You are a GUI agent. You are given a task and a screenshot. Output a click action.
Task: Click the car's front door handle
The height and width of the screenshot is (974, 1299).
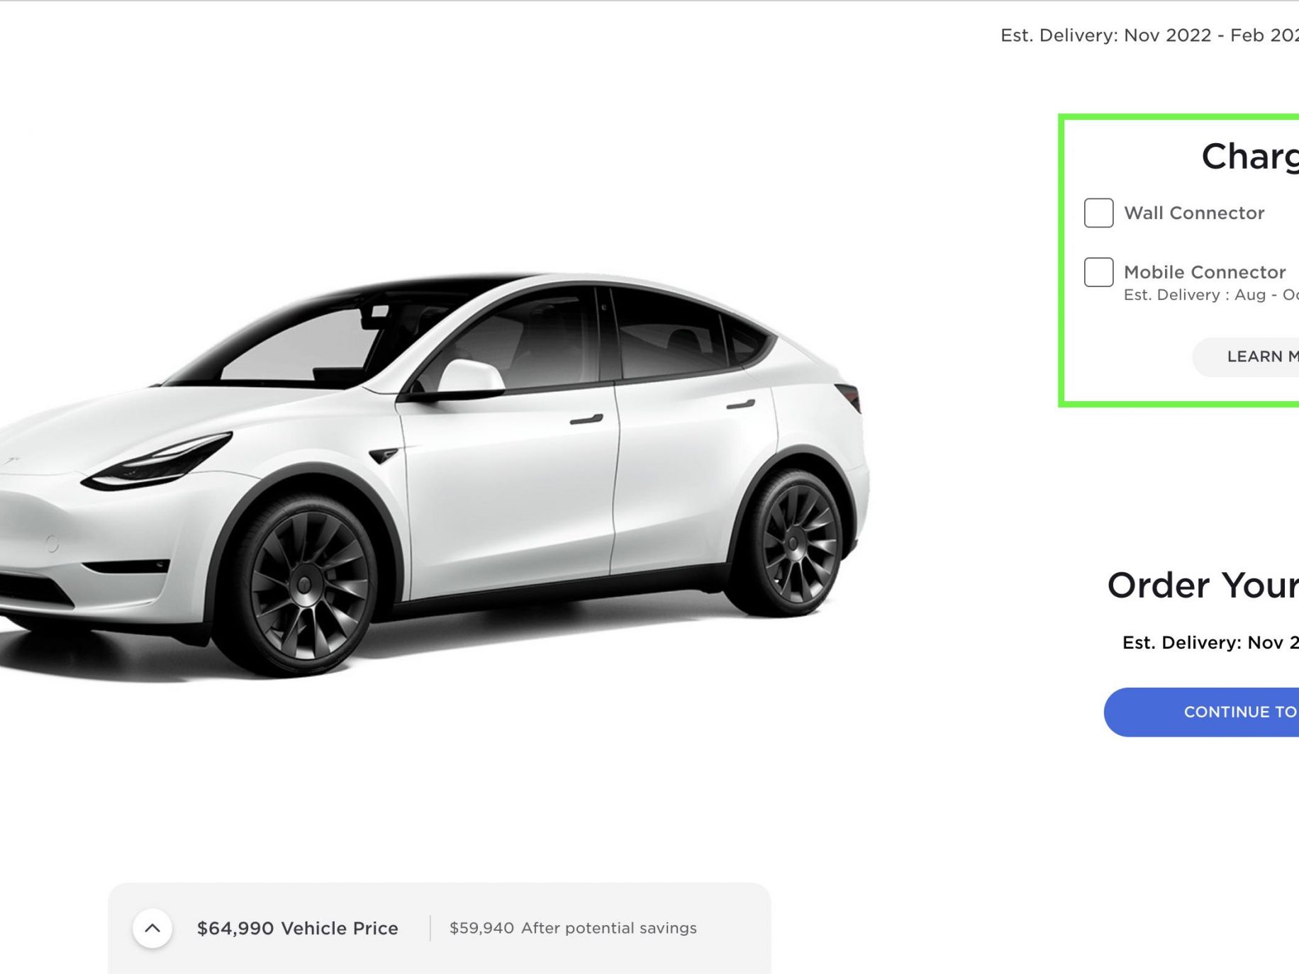coord(586,419)
